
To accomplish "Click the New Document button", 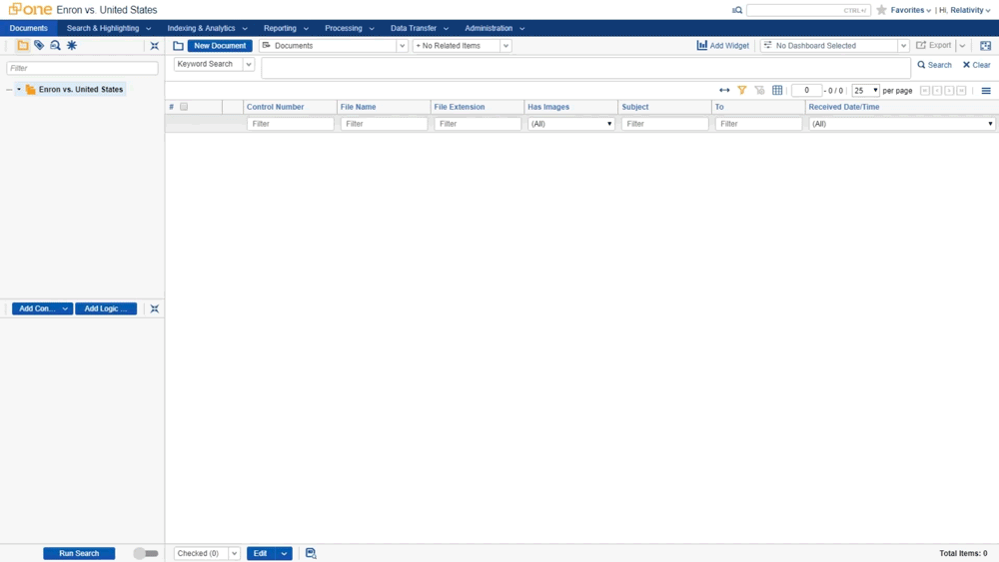I will click(x=220, y=46).
